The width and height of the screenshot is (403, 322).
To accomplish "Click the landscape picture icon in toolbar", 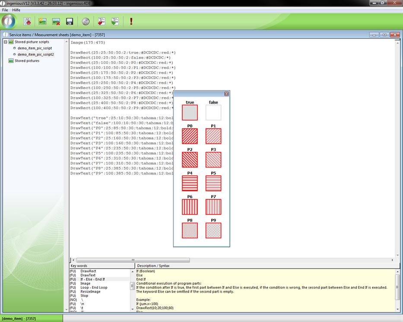I will coord(42,21).
